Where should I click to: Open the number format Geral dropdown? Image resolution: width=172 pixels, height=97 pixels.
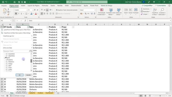coord(95,10)
